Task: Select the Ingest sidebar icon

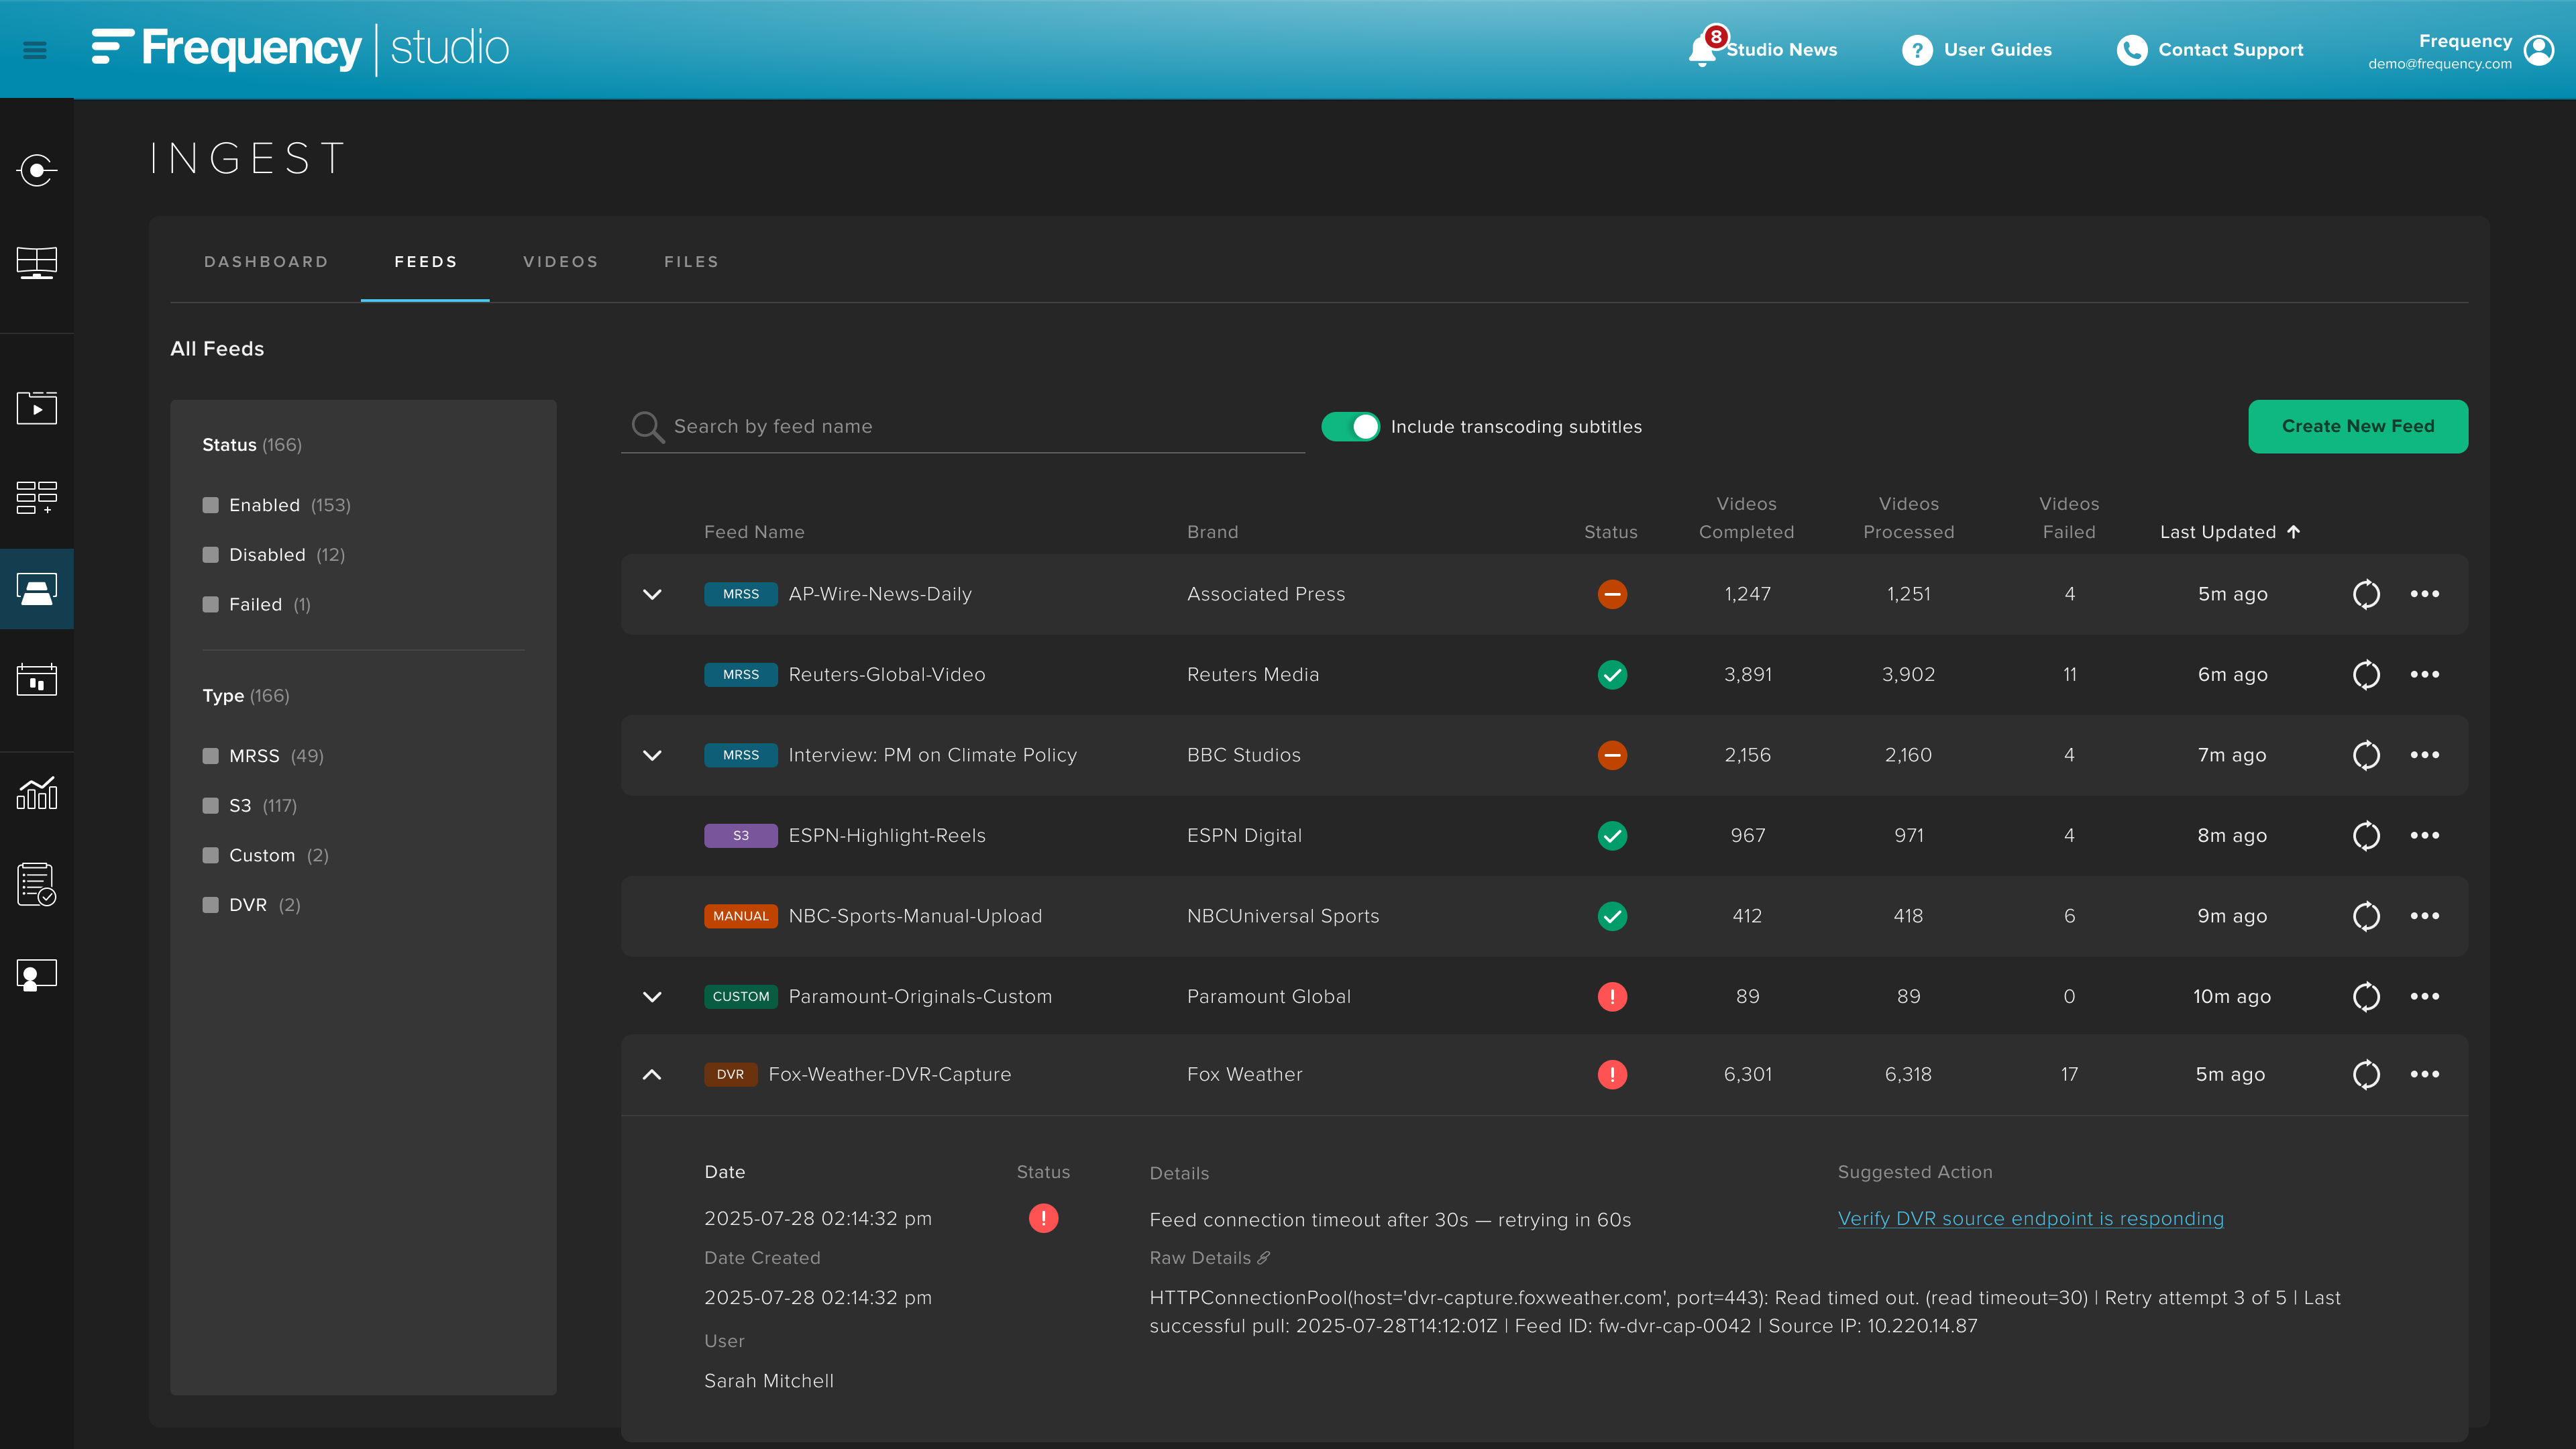Action: coord(37,589)
